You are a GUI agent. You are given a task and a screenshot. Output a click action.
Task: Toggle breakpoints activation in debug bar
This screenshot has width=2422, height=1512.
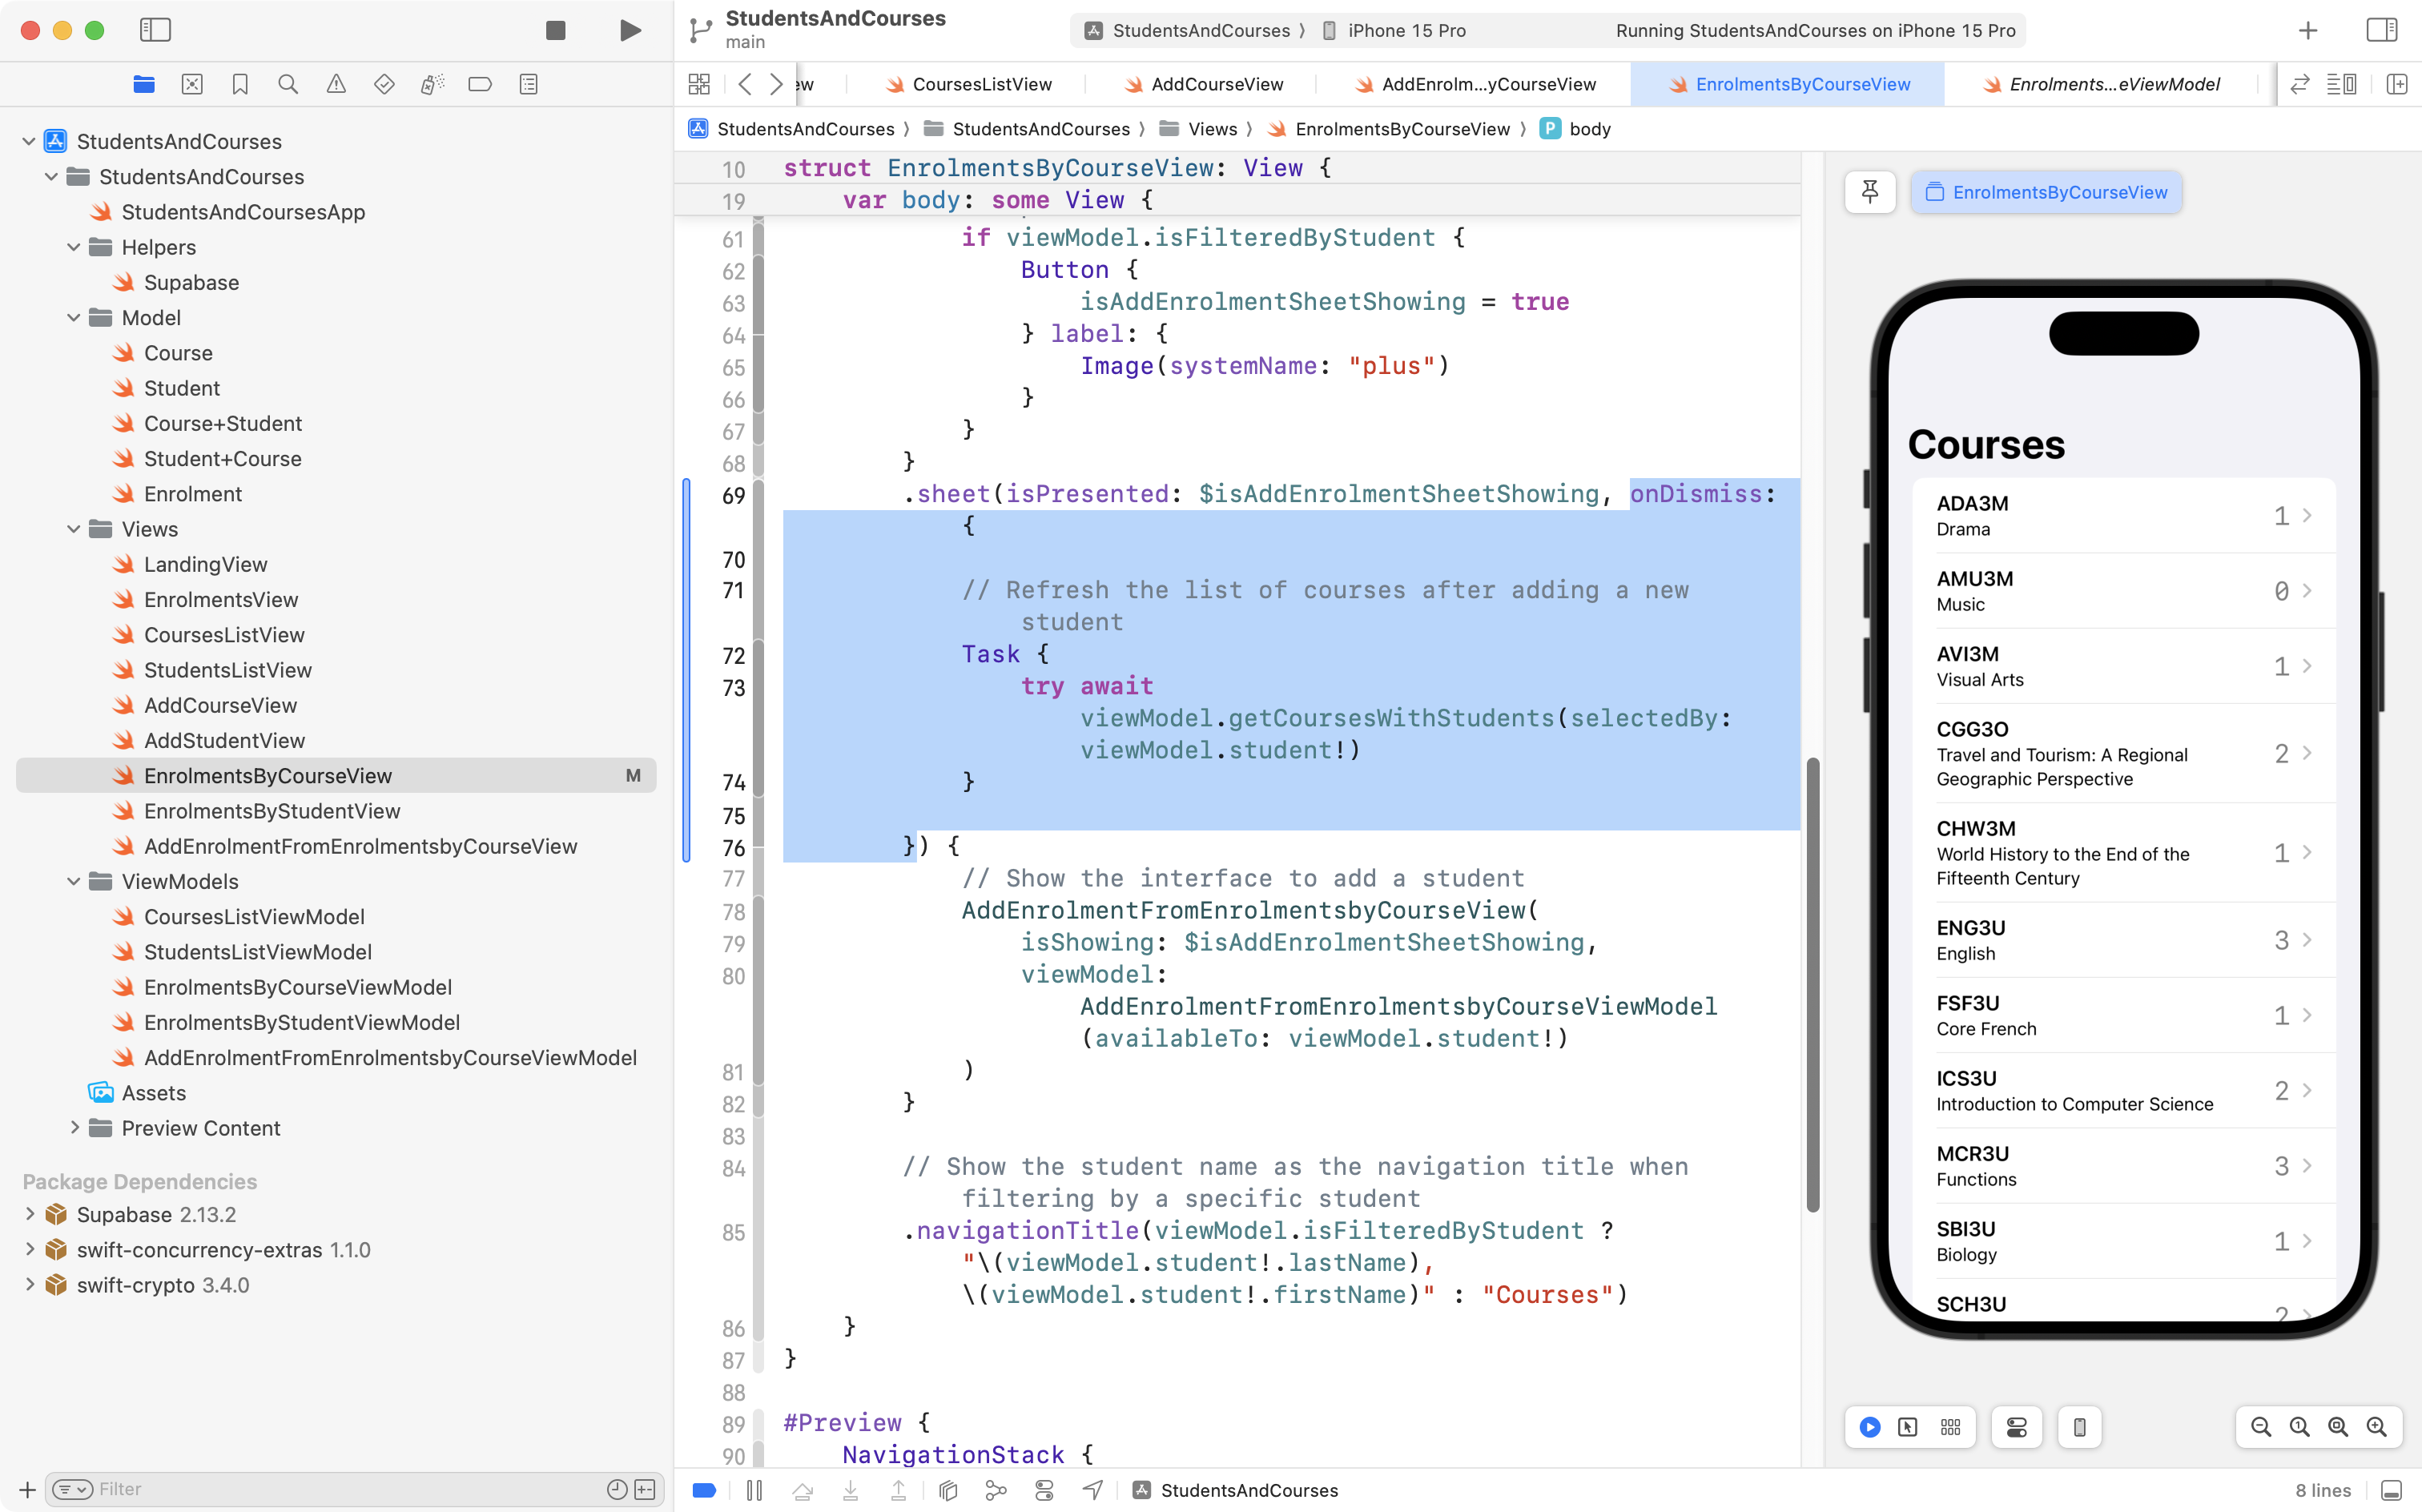[704, 1490]
